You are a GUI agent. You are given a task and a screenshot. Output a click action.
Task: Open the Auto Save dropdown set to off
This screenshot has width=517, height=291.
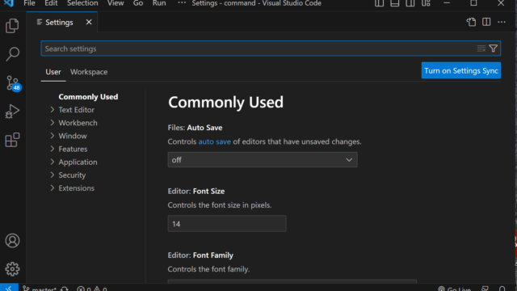(263, 160)
